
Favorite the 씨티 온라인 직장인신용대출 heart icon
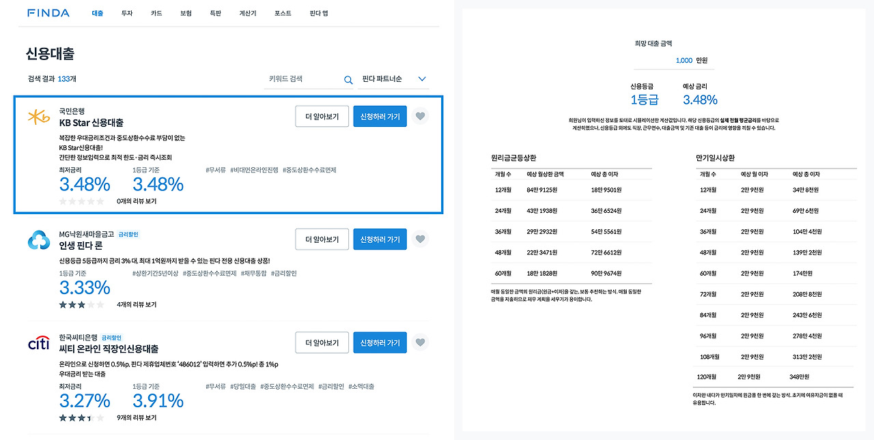point(421,342)
